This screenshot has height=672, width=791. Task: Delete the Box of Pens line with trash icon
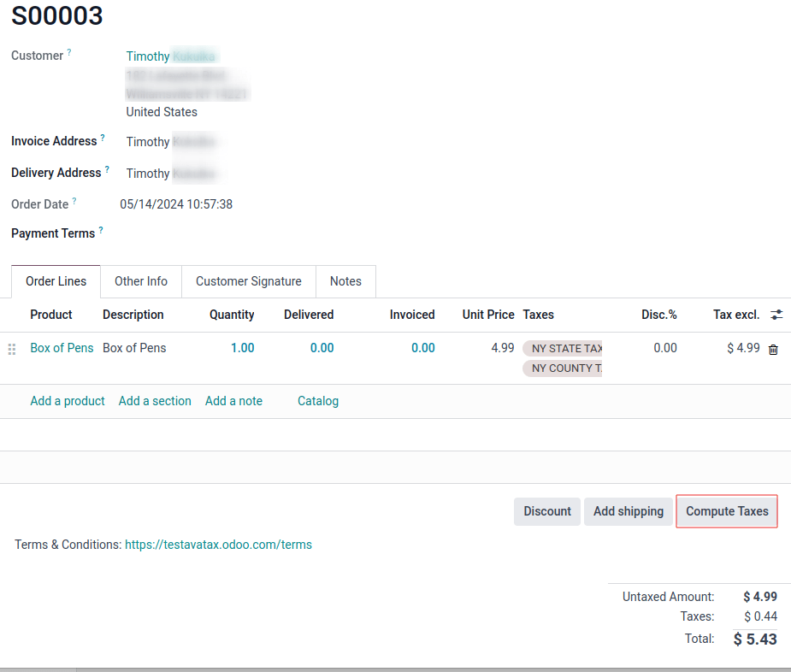773,349
